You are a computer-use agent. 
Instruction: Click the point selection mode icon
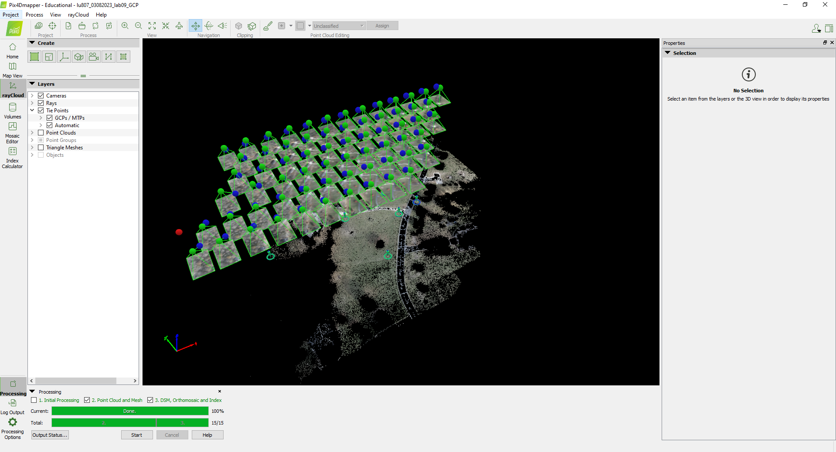click(282, 26)
